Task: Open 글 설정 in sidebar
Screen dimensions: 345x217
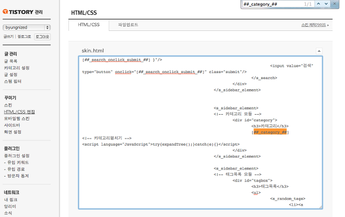Action: (x=11, y=75)
